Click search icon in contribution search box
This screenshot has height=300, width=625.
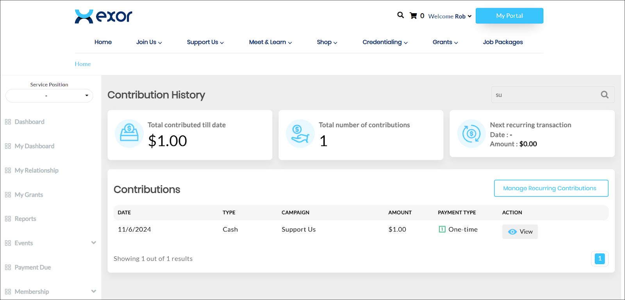coord(604,95)
